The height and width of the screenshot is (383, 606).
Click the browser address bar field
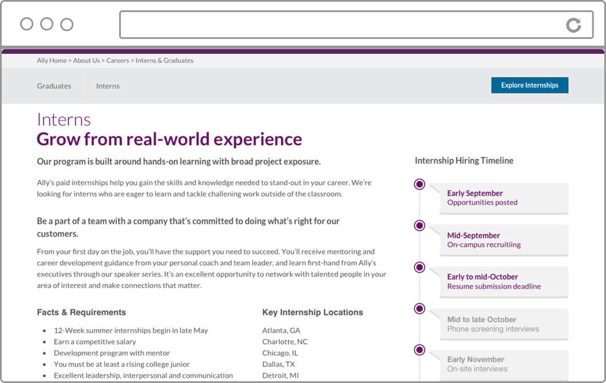(356, 25)
